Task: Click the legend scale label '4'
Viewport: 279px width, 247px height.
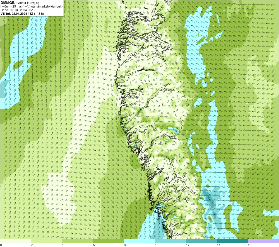Action: pyautogui.click(x=63, y=245)
